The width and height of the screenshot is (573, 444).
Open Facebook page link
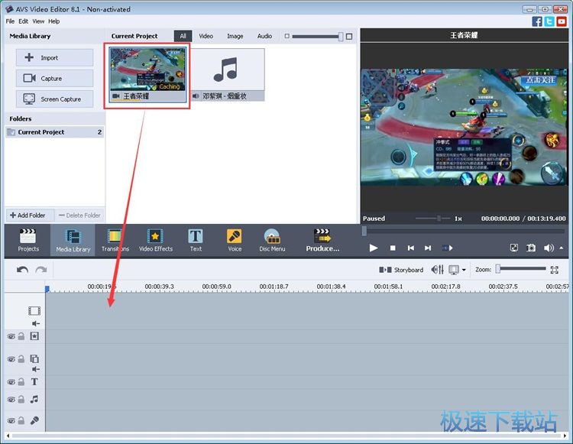coord(537,21)
